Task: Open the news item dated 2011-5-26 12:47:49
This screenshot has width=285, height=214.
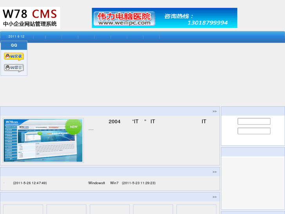Action: click(x=25, y=183)
